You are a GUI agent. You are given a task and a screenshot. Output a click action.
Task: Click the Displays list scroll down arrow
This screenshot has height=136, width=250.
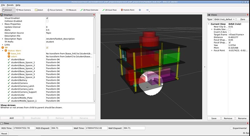[95, 101]
